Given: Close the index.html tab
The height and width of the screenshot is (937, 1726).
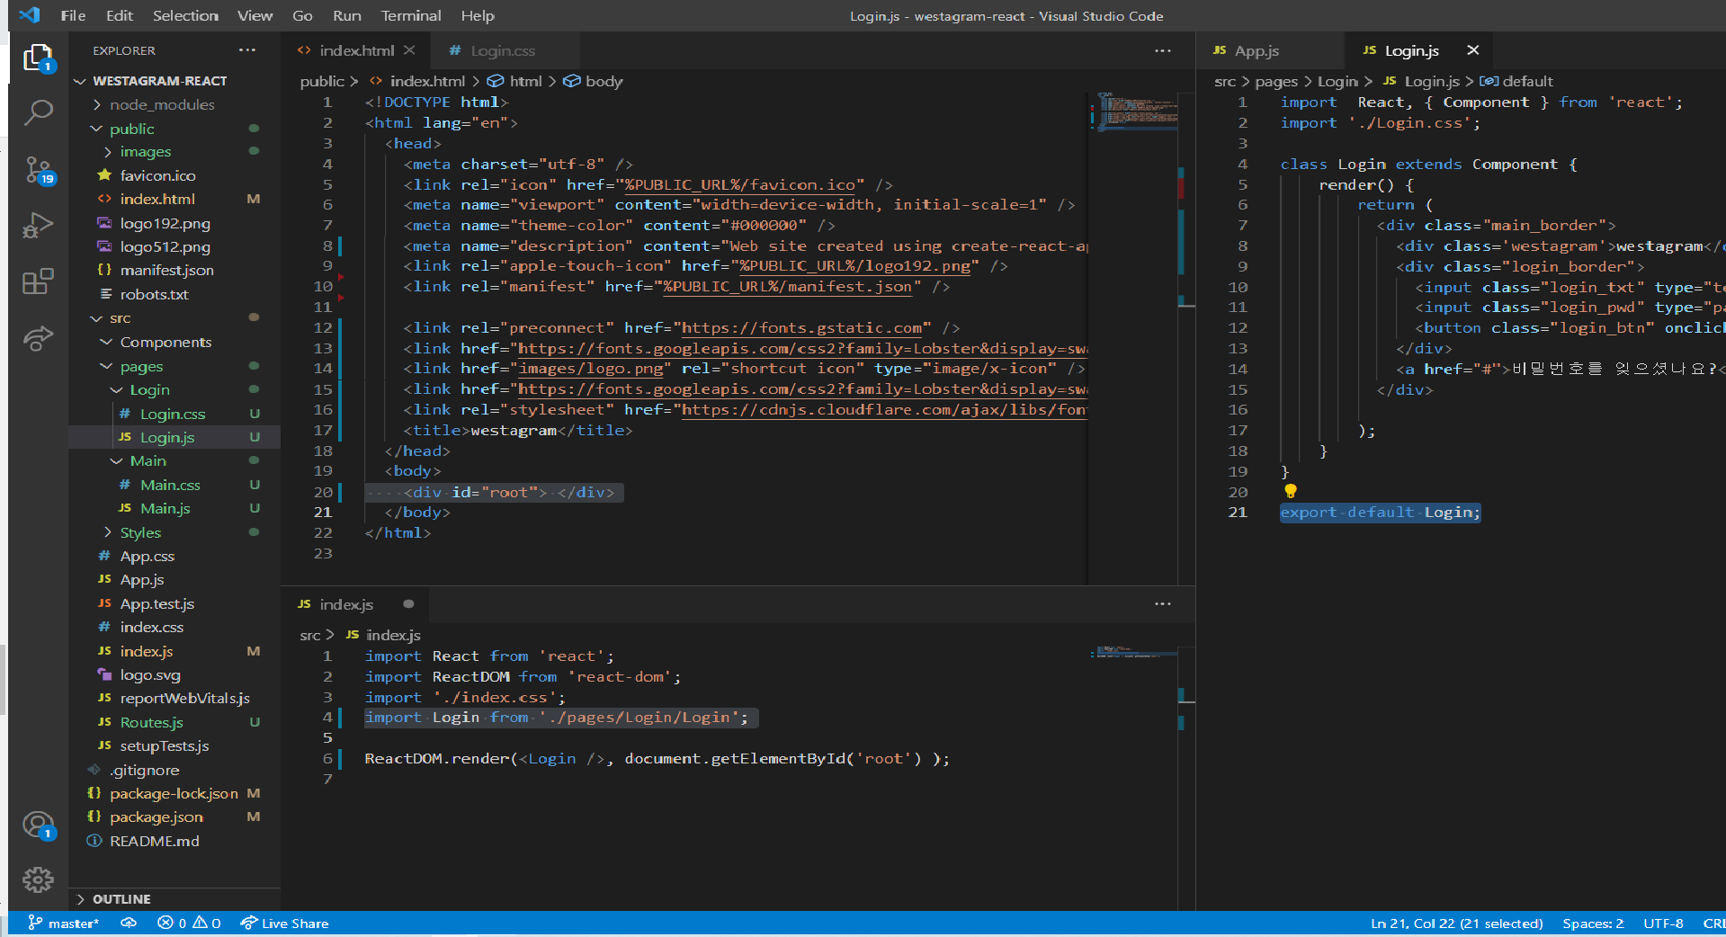Looking at the screenshot, I should 409,50.
